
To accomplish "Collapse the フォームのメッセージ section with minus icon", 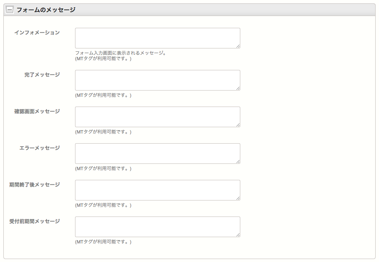I will tap(10, 10).
